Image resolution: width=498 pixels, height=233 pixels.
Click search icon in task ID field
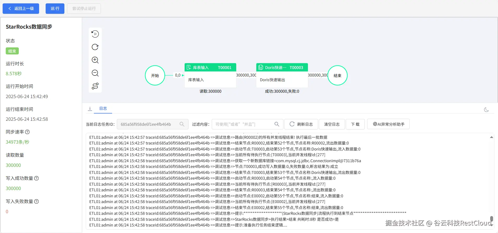182,124
